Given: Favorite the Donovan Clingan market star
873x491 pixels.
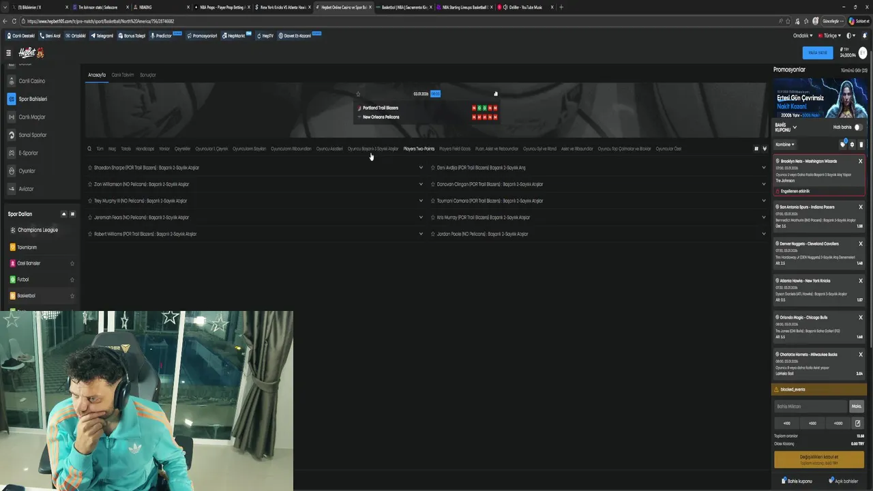Looking at the screenshot, I should (x=432, y=184).
